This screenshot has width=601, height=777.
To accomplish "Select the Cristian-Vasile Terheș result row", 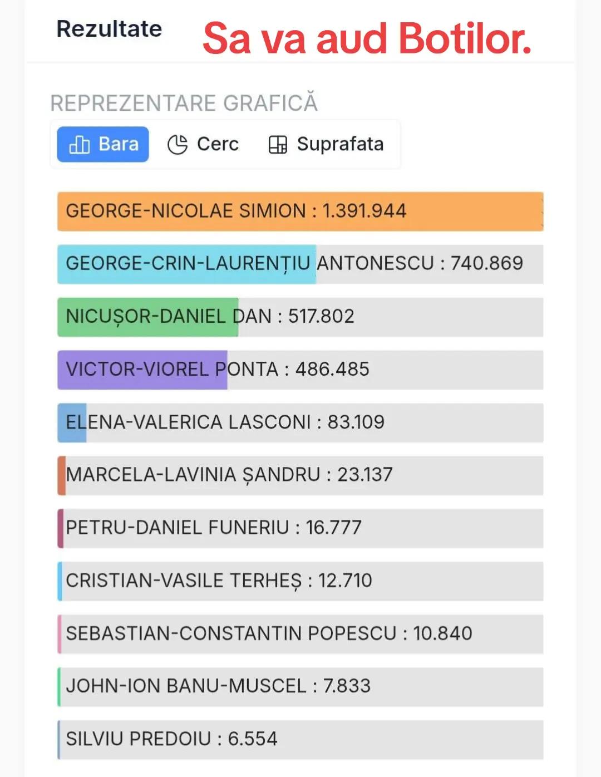I will pos(300,581).
